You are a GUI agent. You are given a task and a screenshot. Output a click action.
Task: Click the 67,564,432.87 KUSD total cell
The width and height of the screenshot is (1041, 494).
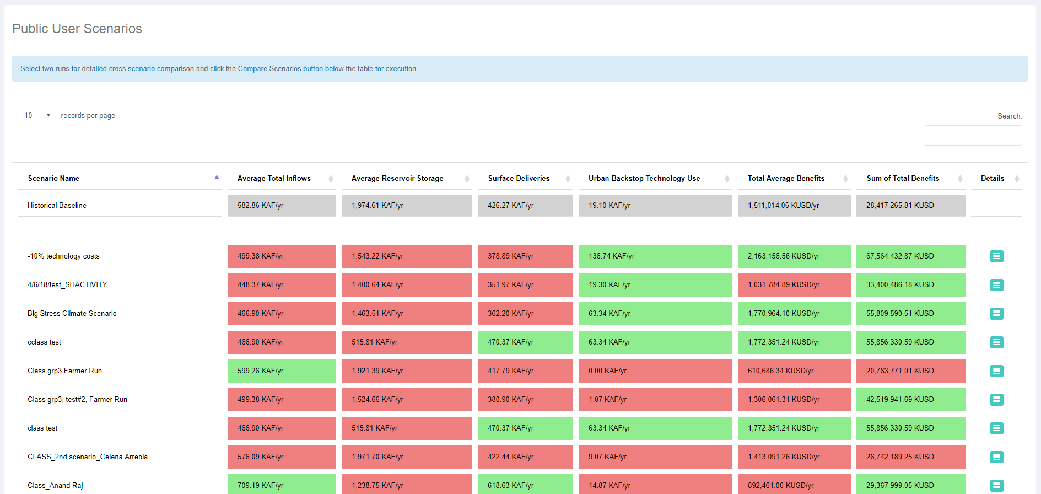point(911,256)
